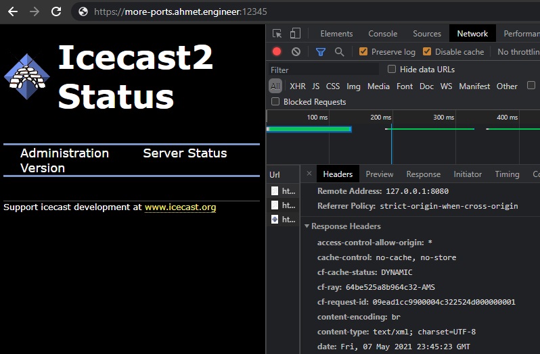Clear the network log
540x354 pixels.
click(296, 51)
